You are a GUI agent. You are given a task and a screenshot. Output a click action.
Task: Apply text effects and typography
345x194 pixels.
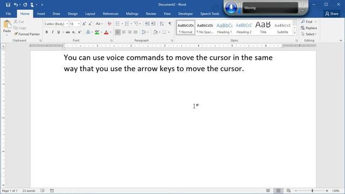click(x=88, y=32)
